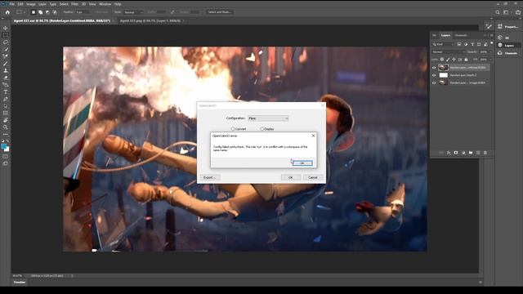Create new group folder icon
Image resolution: width=523 pixels, height=294 pixels.
(471, 153)
